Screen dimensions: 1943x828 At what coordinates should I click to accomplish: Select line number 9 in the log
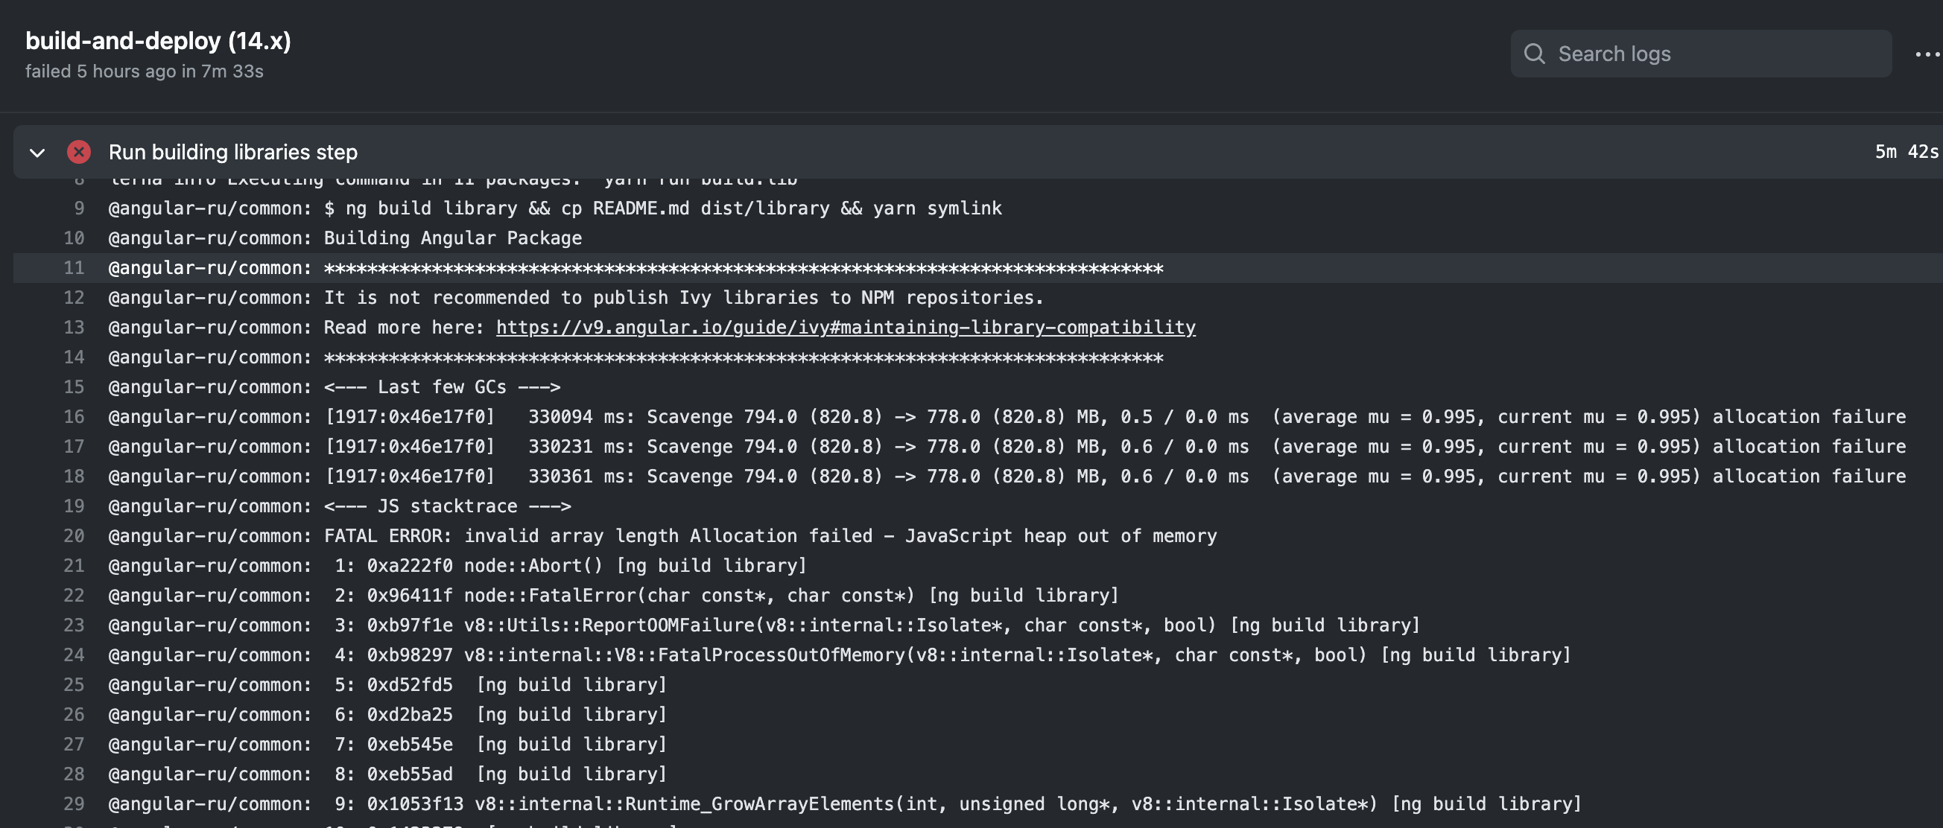click(x=72, y=208)
